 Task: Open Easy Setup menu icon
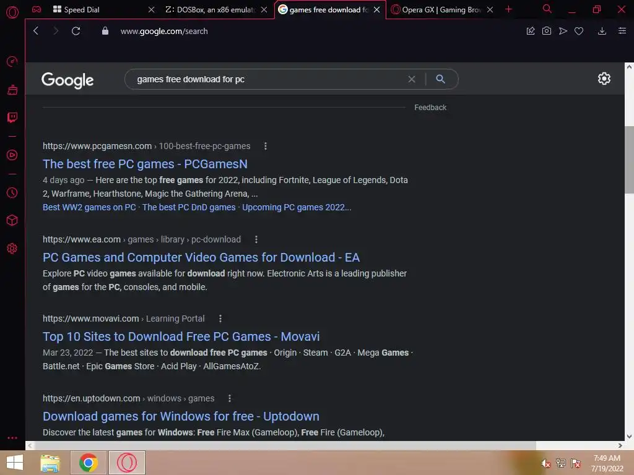tap(622, 31)
